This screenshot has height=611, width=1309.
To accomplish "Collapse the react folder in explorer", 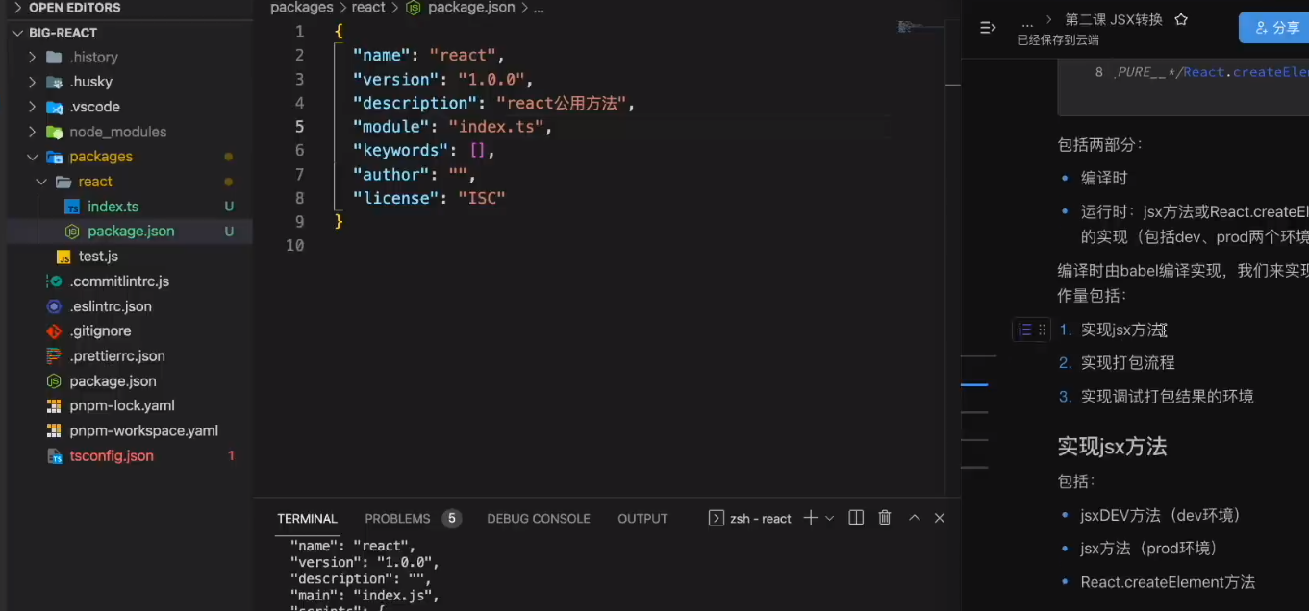I will tap(95, 182).
